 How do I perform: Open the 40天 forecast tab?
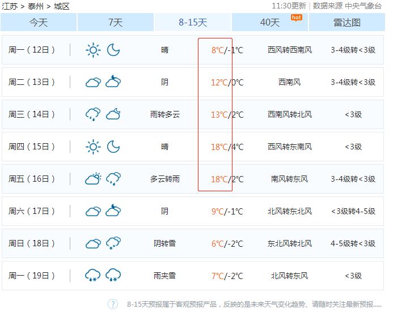coord(270,23)
